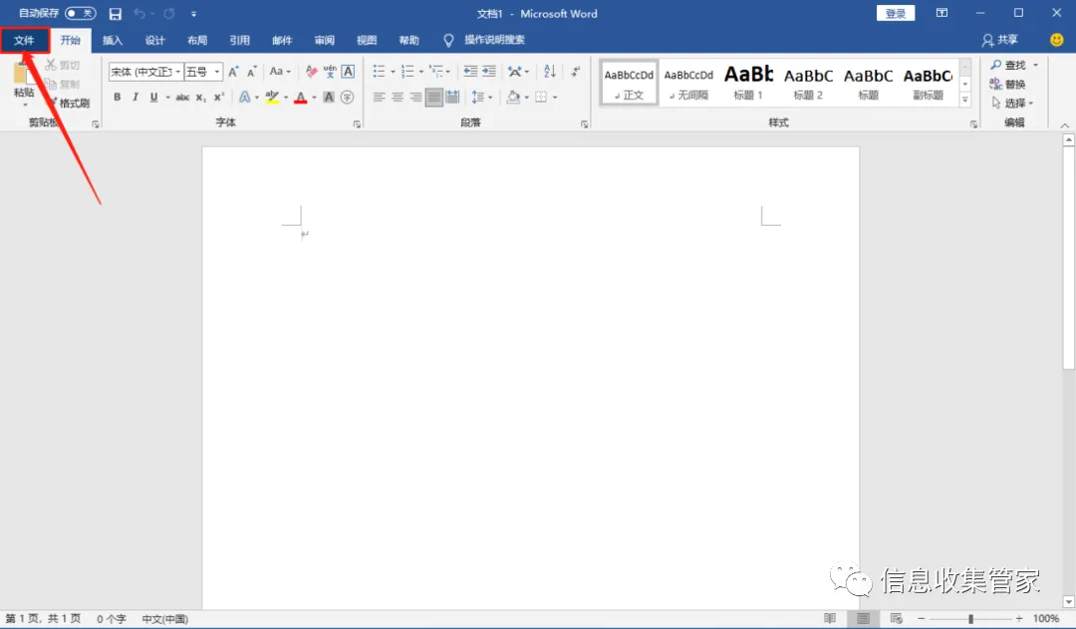Viewport: 1076px width, 629px height.
Task: Click the Multilevel List icon
Action: (x=435, y=72)
